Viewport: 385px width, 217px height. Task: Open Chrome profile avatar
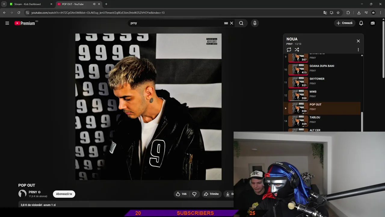[x=373, y=13]
